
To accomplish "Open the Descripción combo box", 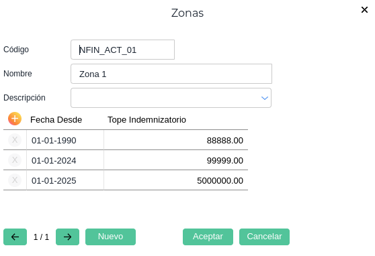I will pyautogui.click(x=171, y=98).
